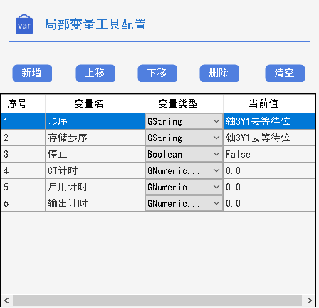Click the False value of 停止 row

point(238,154)
